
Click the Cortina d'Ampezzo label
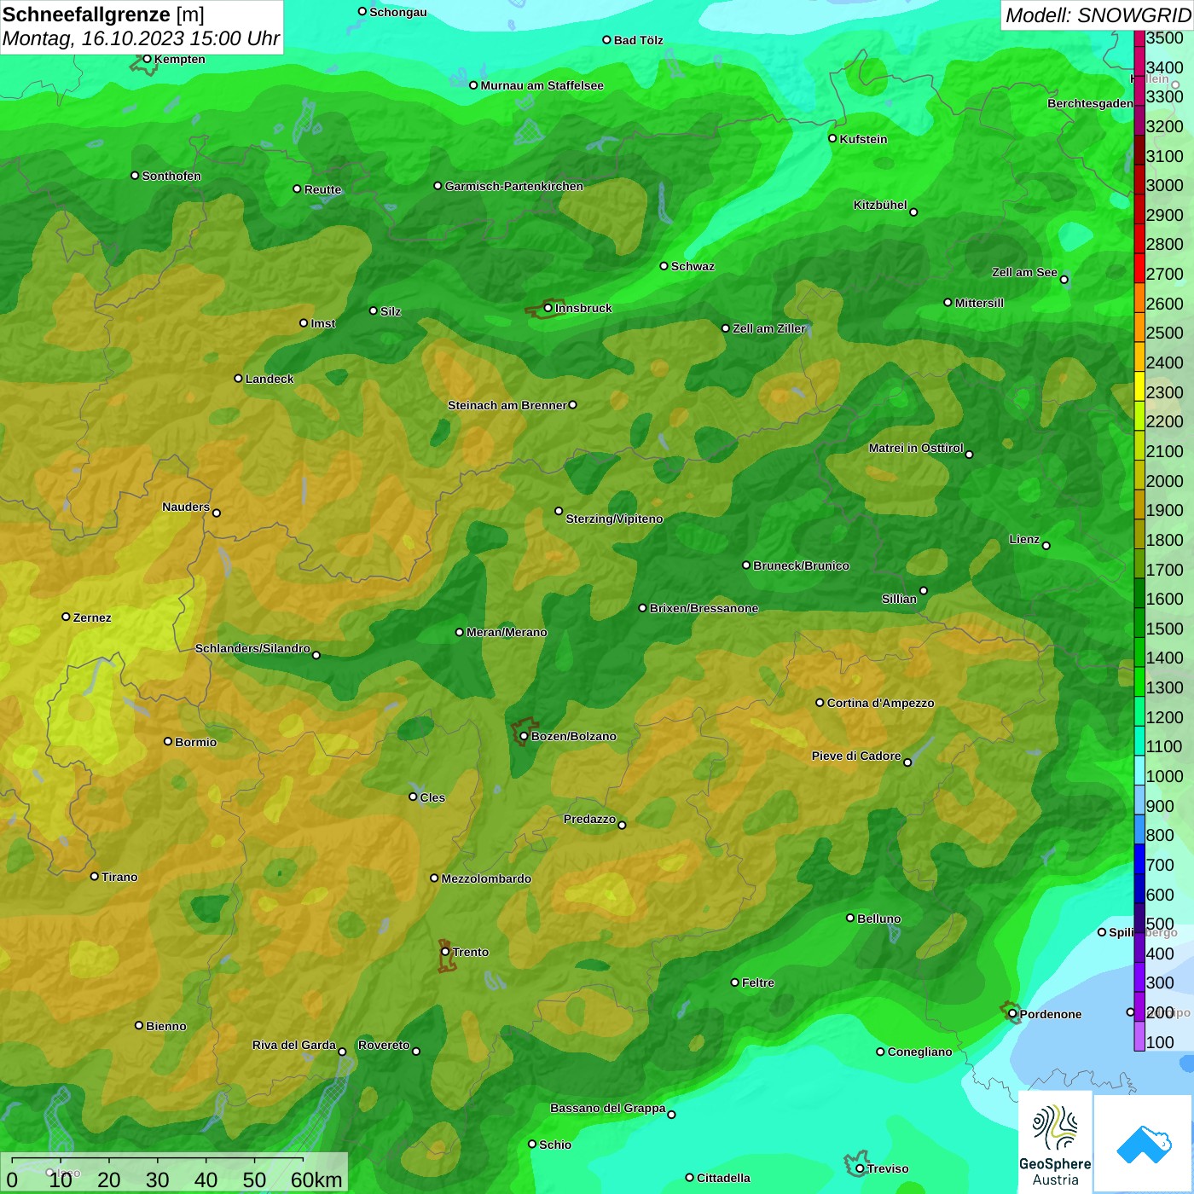(880, 703)
